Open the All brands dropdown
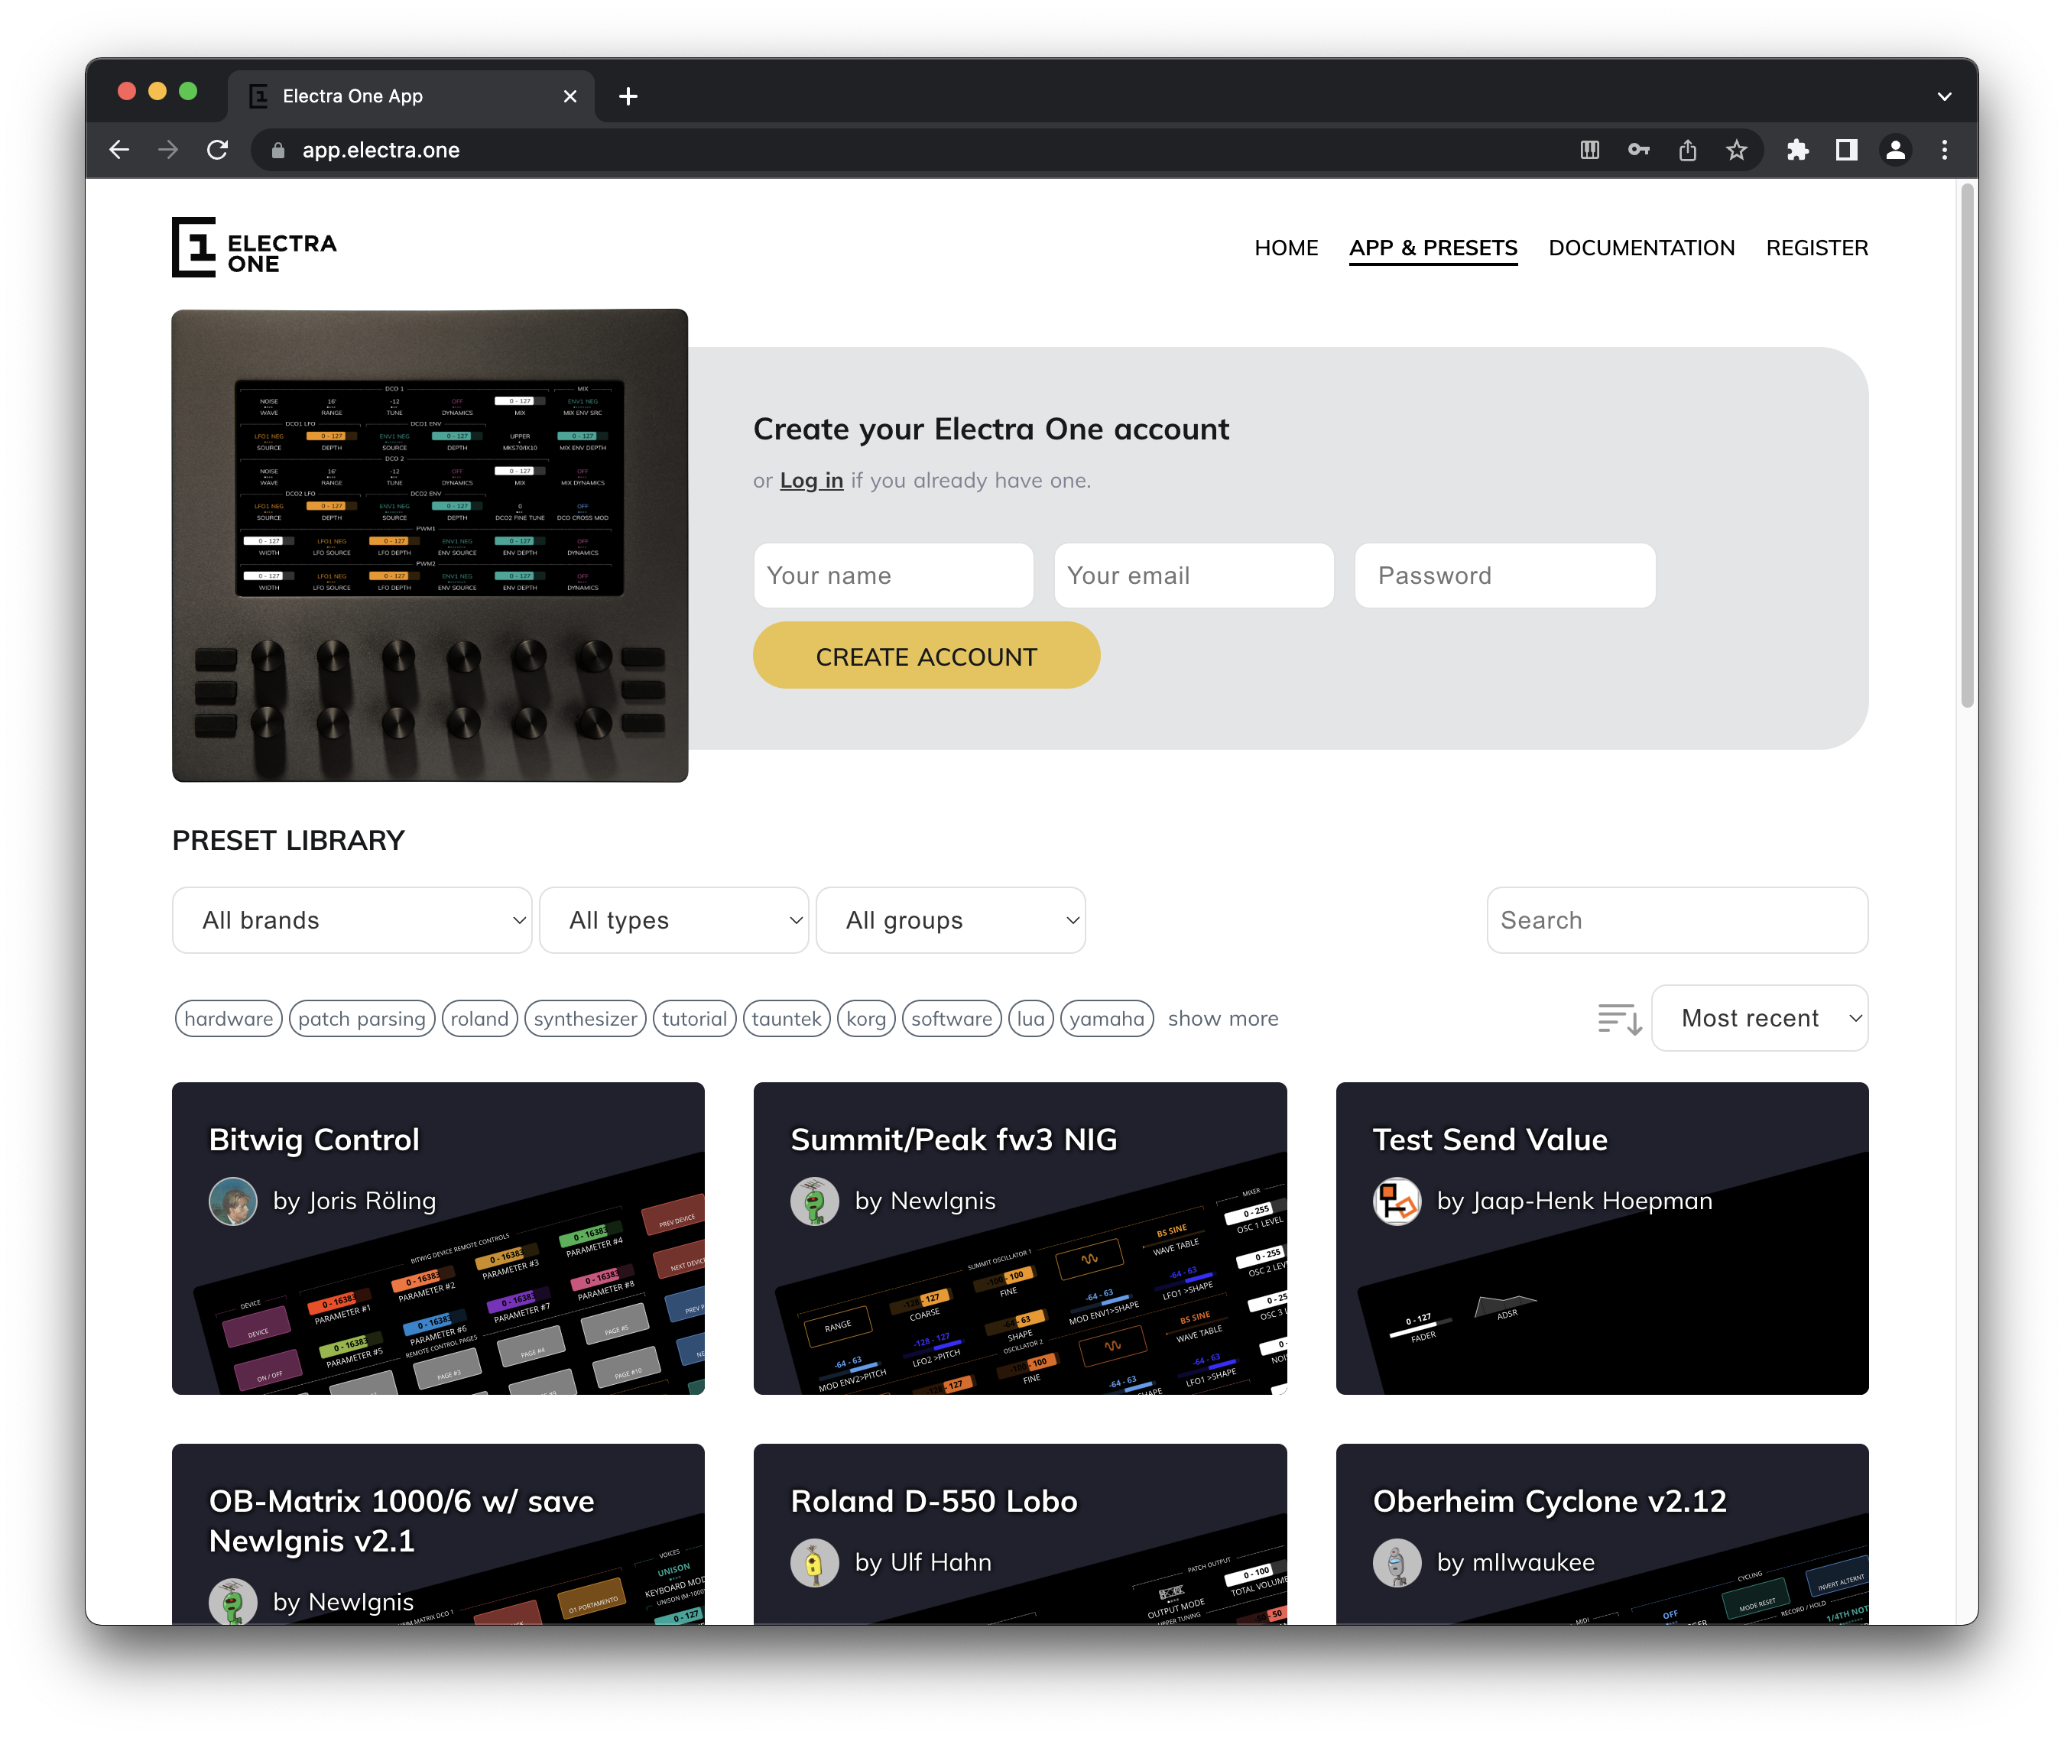 (x=352, y=919)
